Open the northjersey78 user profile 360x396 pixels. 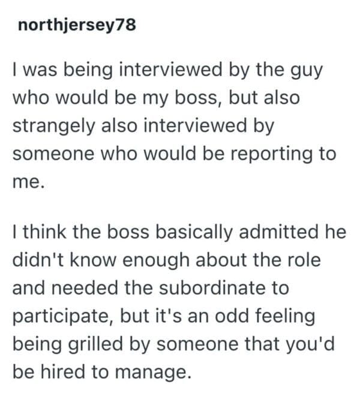77,27
